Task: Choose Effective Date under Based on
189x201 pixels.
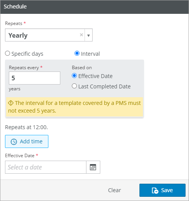Action: click(x=74, y=76)
